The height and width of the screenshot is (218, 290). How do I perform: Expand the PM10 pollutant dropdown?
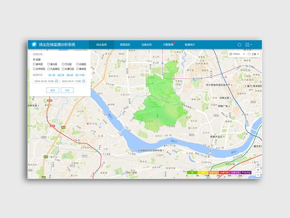pos(237,54)
